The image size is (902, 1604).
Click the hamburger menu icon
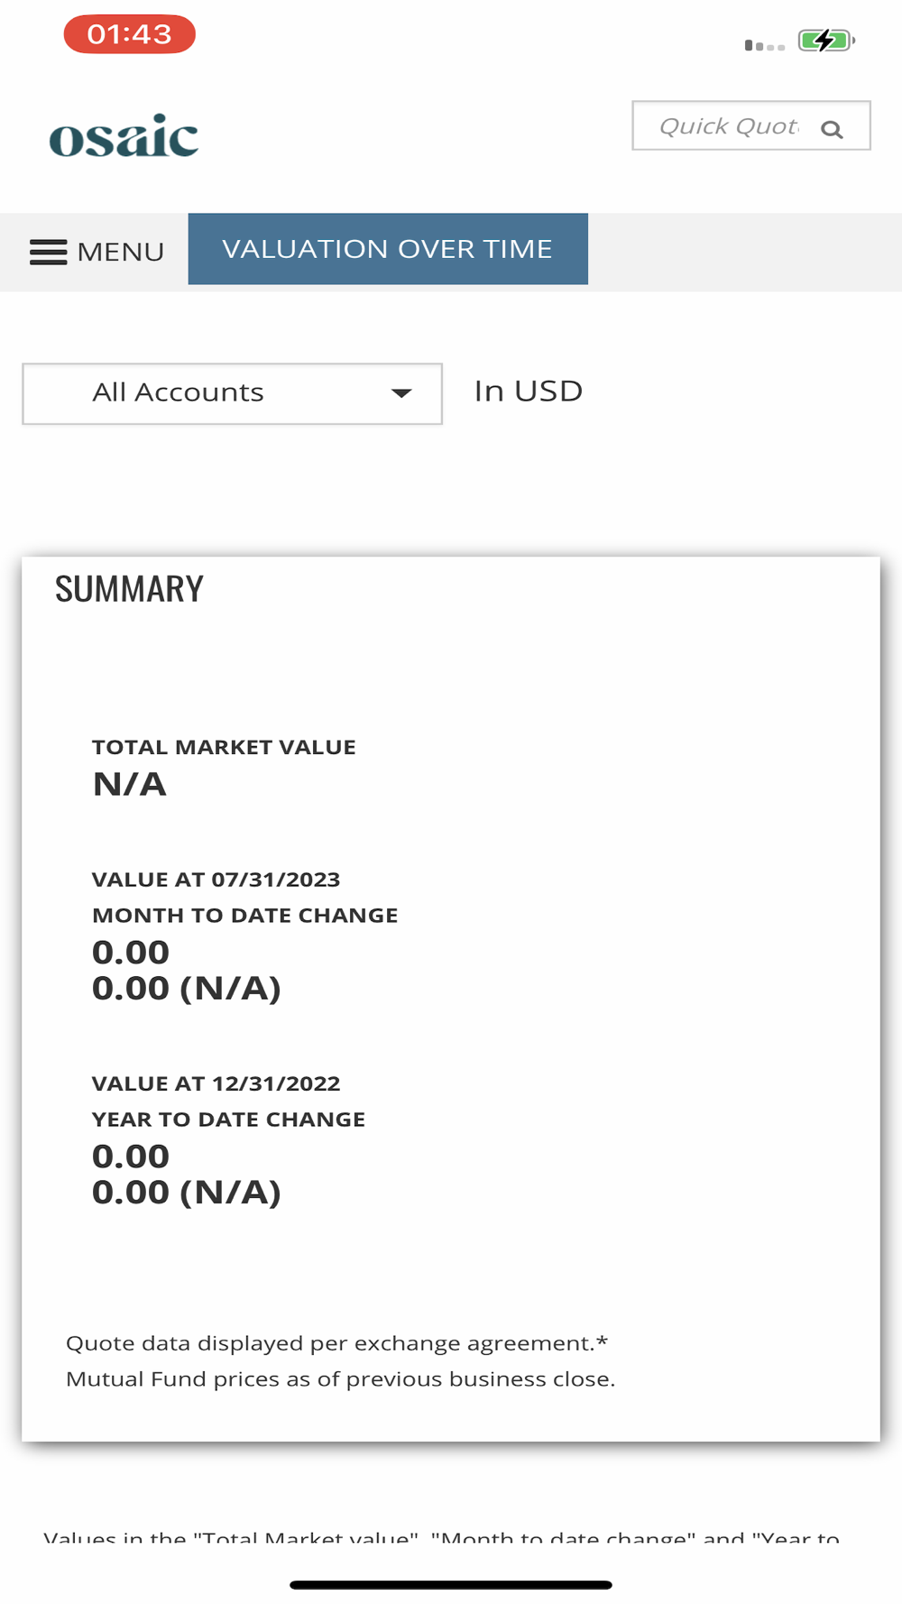pyautogui.click(x=49, y=252)
